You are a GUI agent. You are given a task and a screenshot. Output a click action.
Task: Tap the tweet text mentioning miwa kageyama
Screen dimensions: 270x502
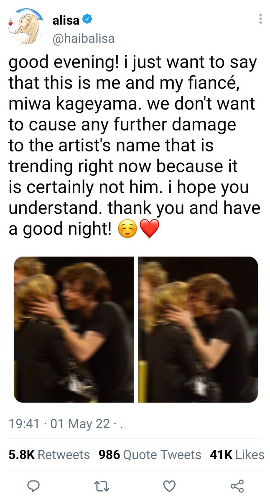click(135, 146)
